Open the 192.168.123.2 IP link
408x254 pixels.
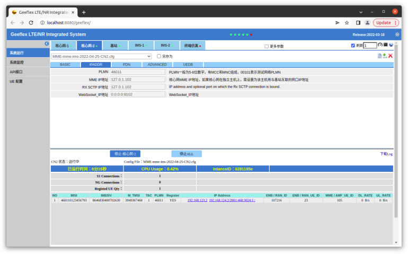click(x=197, y=200)
